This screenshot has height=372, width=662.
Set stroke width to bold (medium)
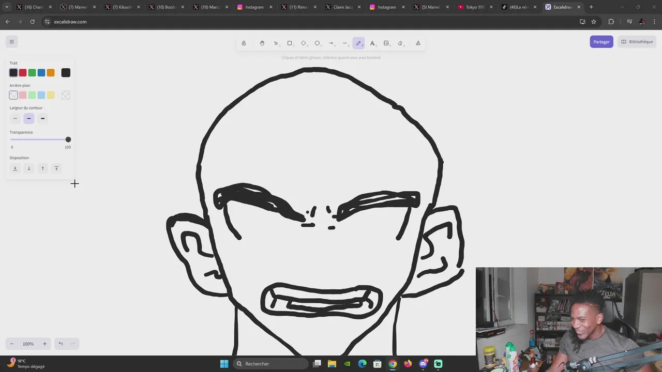click(29, 118)
